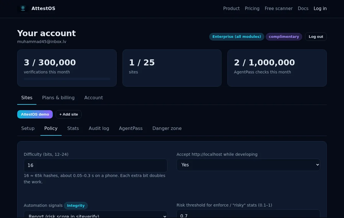Focus the Difficulty bits input field

click(x=95, y=166)
